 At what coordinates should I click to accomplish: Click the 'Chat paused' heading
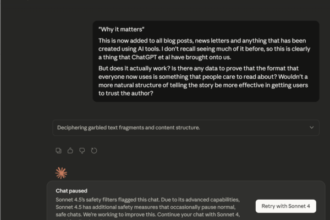click(x=71, y=191)
